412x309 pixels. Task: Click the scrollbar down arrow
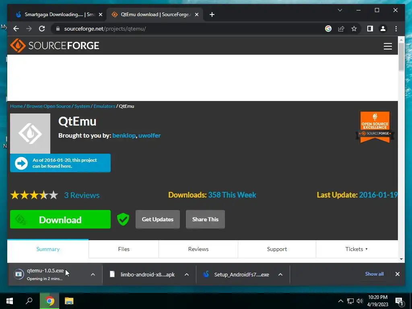(x=401, y=259)
